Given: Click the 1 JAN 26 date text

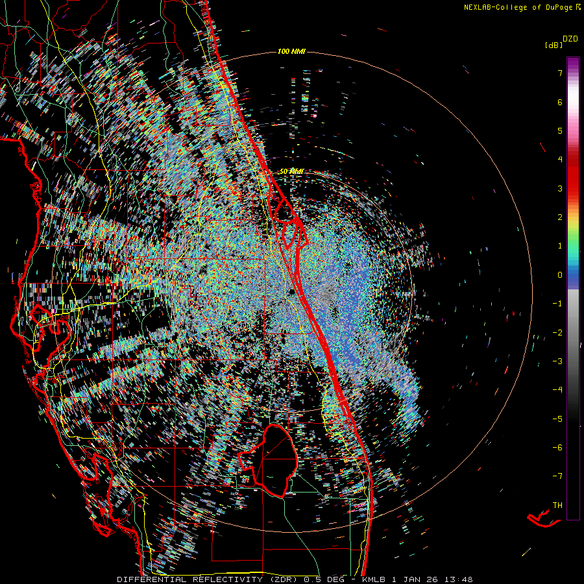Looking at the screenshot, I should tap(413, 579).
